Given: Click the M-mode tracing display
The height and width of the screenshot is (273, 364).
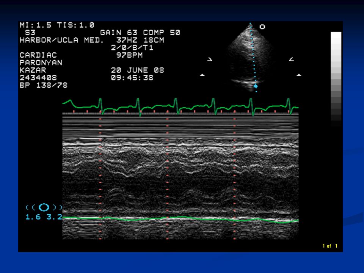Looking at the screenshot, I should click(x=180, y=176).
